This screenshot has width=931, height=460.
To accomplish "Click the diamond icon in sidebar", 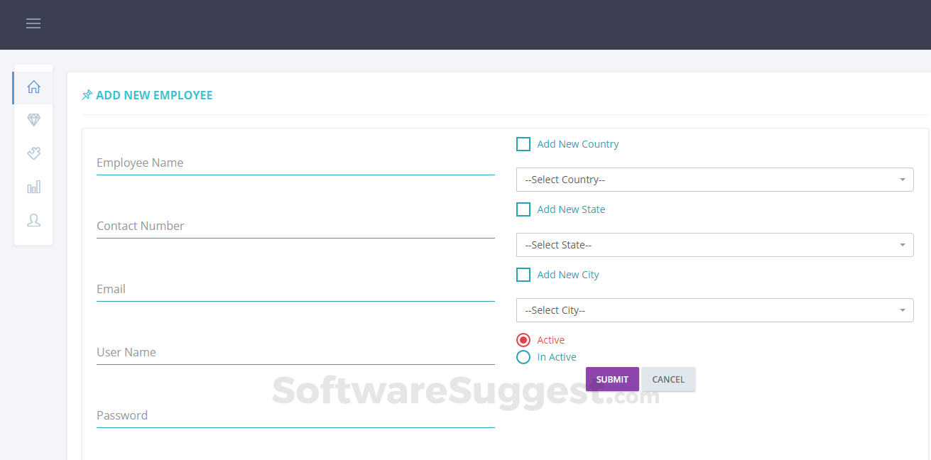I will click(x=33, y=120).
